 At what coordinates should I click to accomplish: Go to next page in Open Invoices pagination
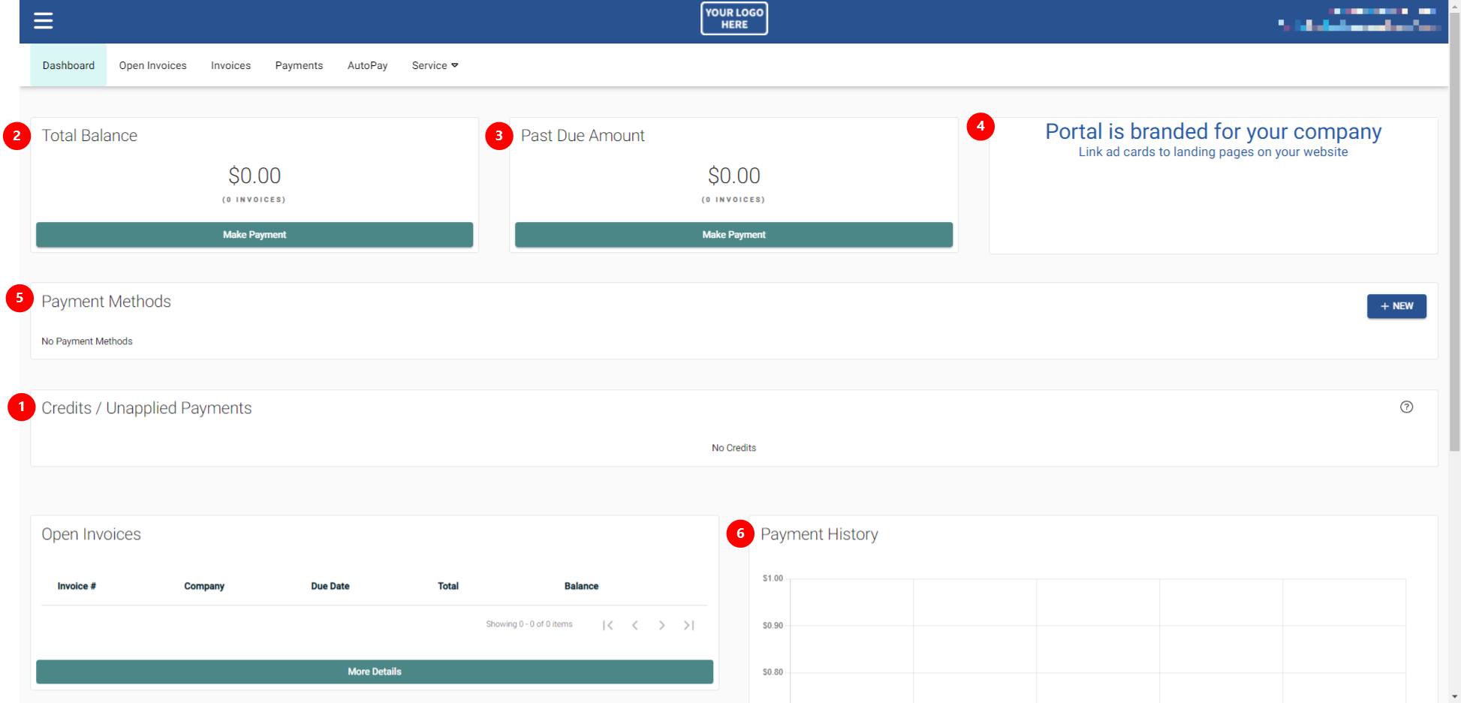tap(662, 624)
